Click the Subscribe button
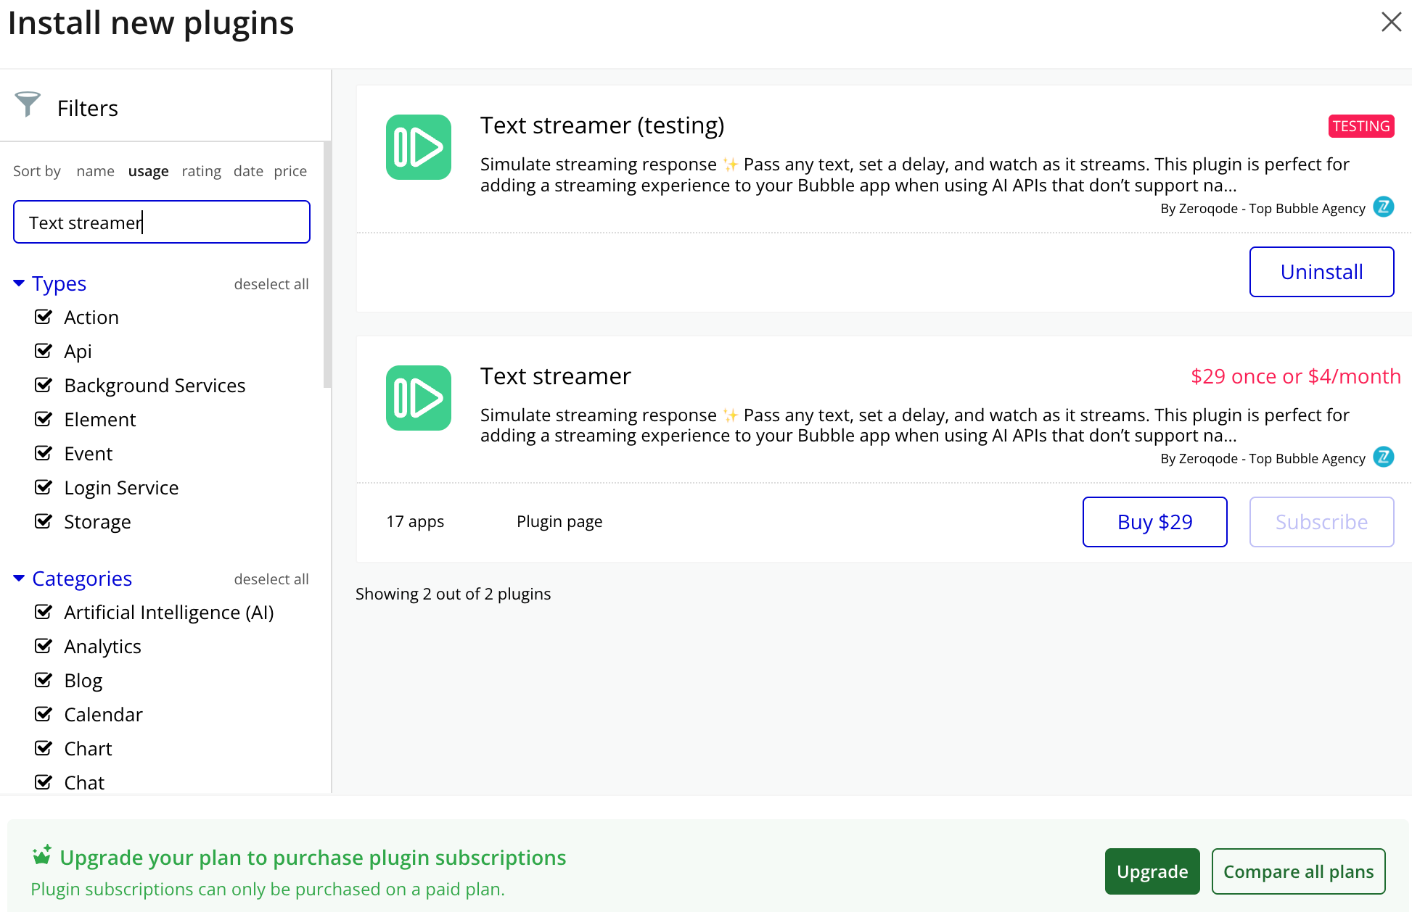The image size is (1412, 912). pos(1321,522)
